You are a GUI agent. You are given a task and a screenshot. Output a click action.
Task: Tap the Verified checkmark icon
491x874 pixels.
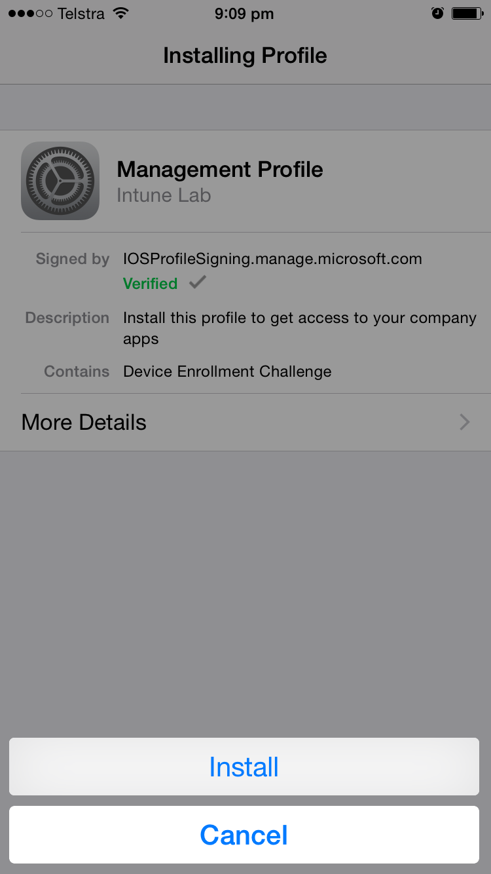coord(197,282)
